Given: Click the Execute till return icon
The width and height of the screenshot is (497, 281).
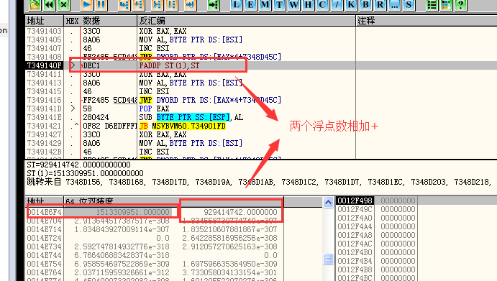Looking at the screenshot, I should coord(190,5).
